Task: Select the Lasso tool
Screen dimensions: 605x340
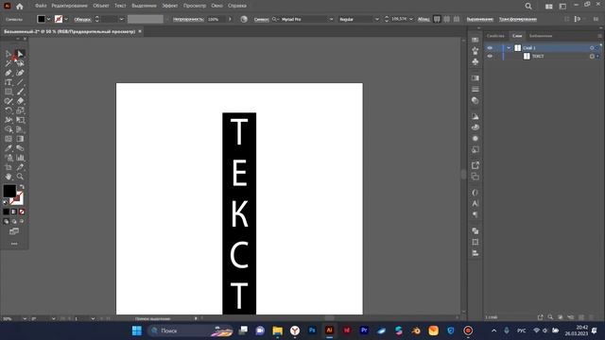Action: tap(20, 63)
